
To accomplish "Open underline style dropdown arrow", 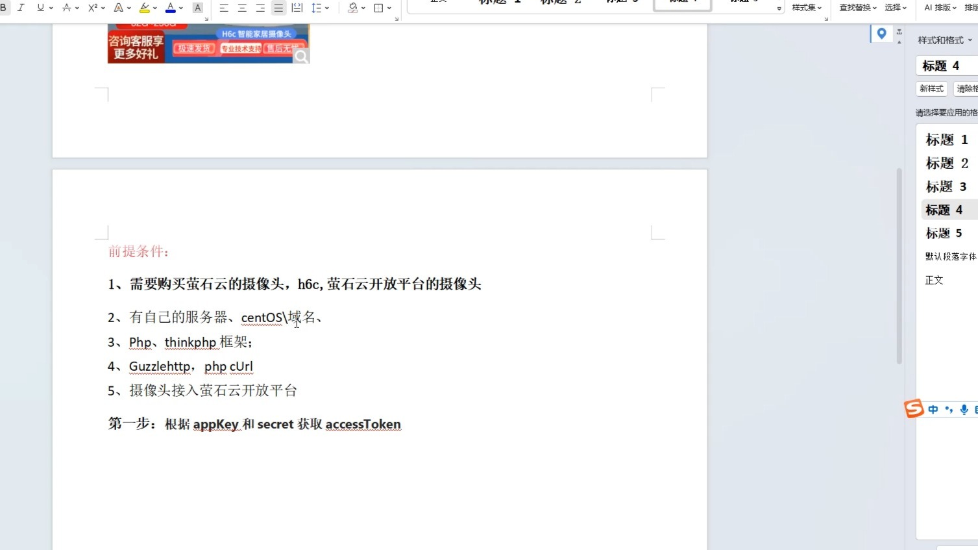I will [51, 8].
